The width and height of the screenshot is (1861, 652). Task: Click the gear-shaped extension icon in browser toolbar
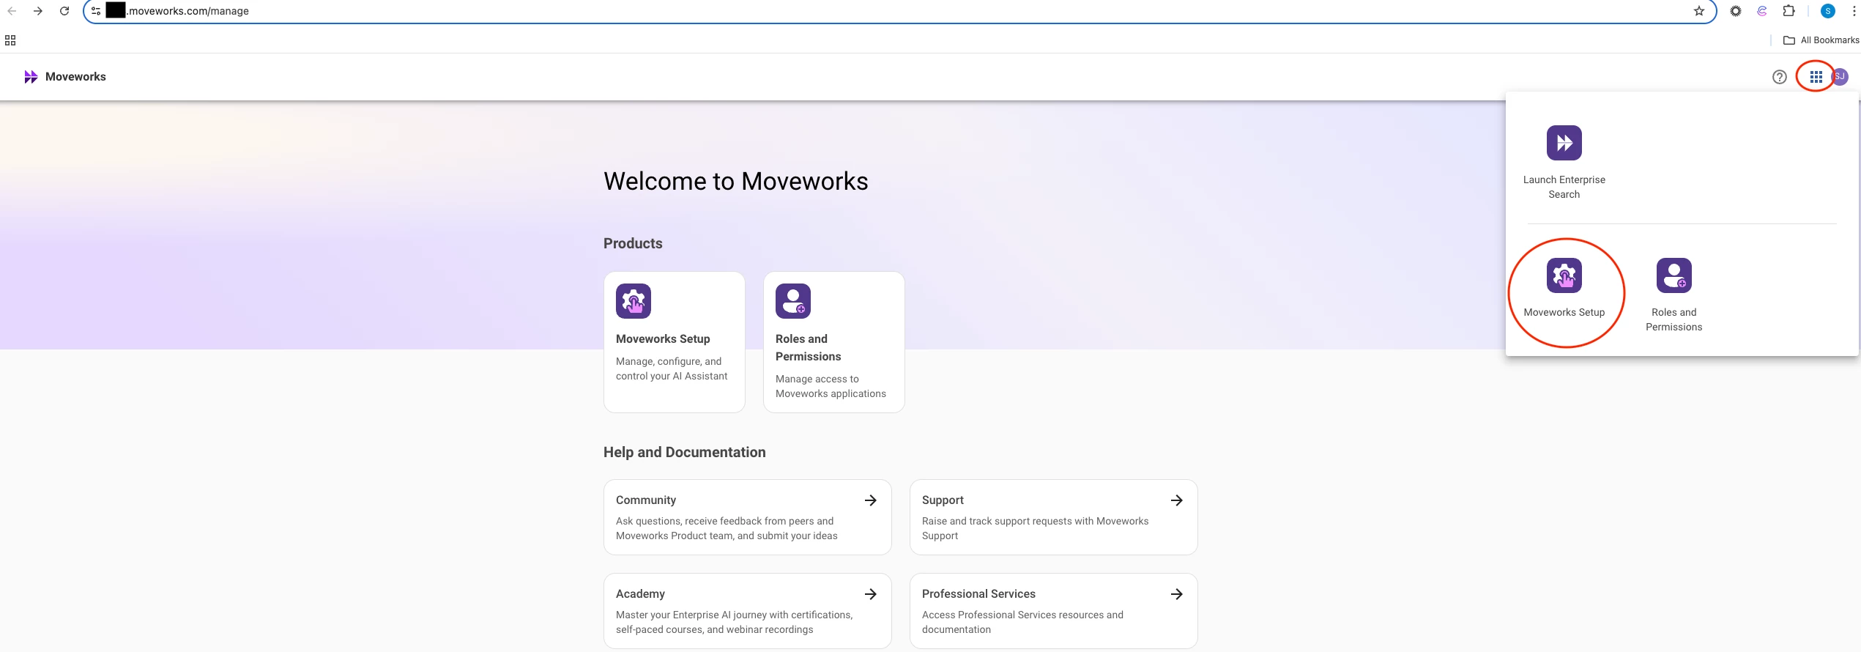point(1735,11)
